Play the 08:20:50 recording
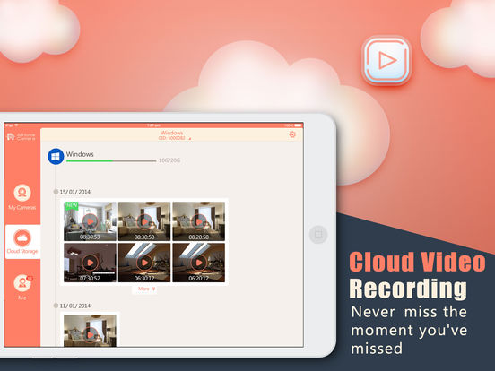This screenshot has width=495, height=371. [x=198, y=221]
